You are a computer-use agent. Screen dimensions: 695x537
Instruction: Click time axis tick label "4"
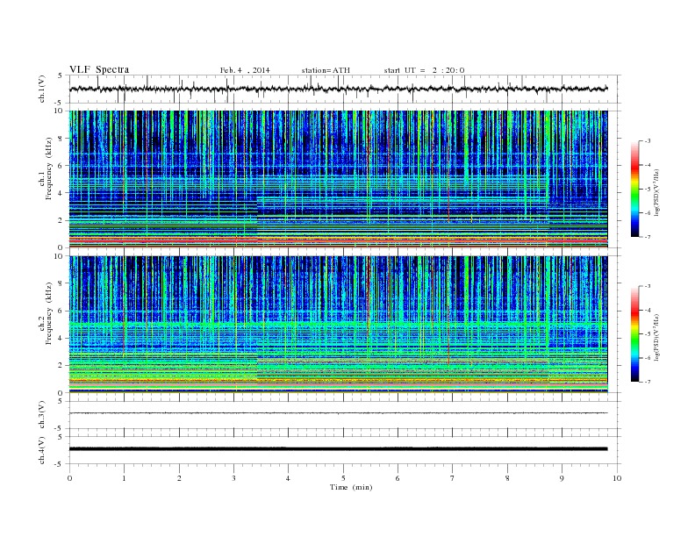(288, 478)
